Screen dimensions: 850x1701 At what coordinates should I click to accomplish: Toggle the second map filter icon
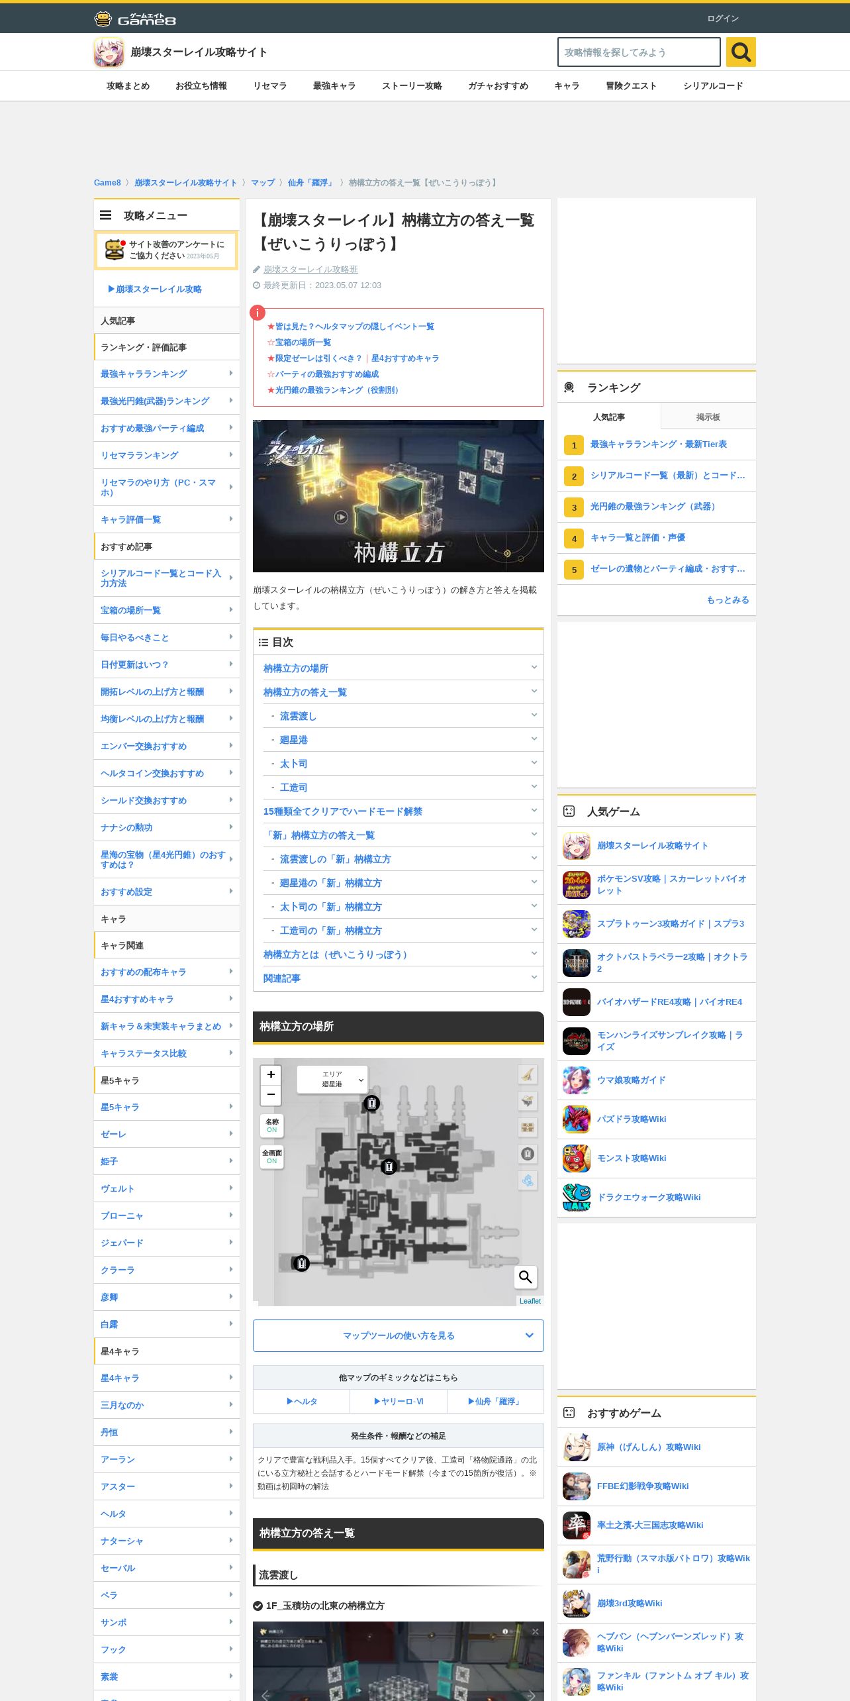coord(528,1101)
